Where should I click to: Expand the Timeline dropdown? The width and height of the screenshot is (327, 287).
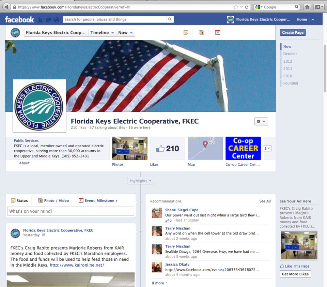(102, 33)
